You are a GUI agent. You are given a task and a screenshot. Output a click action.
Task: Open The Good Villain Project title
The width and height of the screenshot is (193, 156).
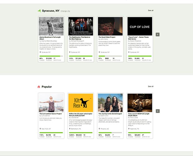click(107, 37)
